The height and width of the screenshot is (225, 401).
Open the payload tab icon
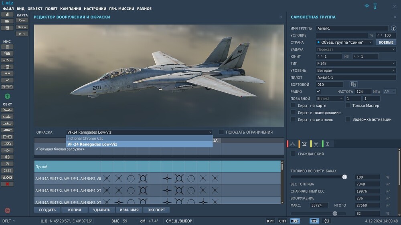pyautogui.click(x=304, y=144)
